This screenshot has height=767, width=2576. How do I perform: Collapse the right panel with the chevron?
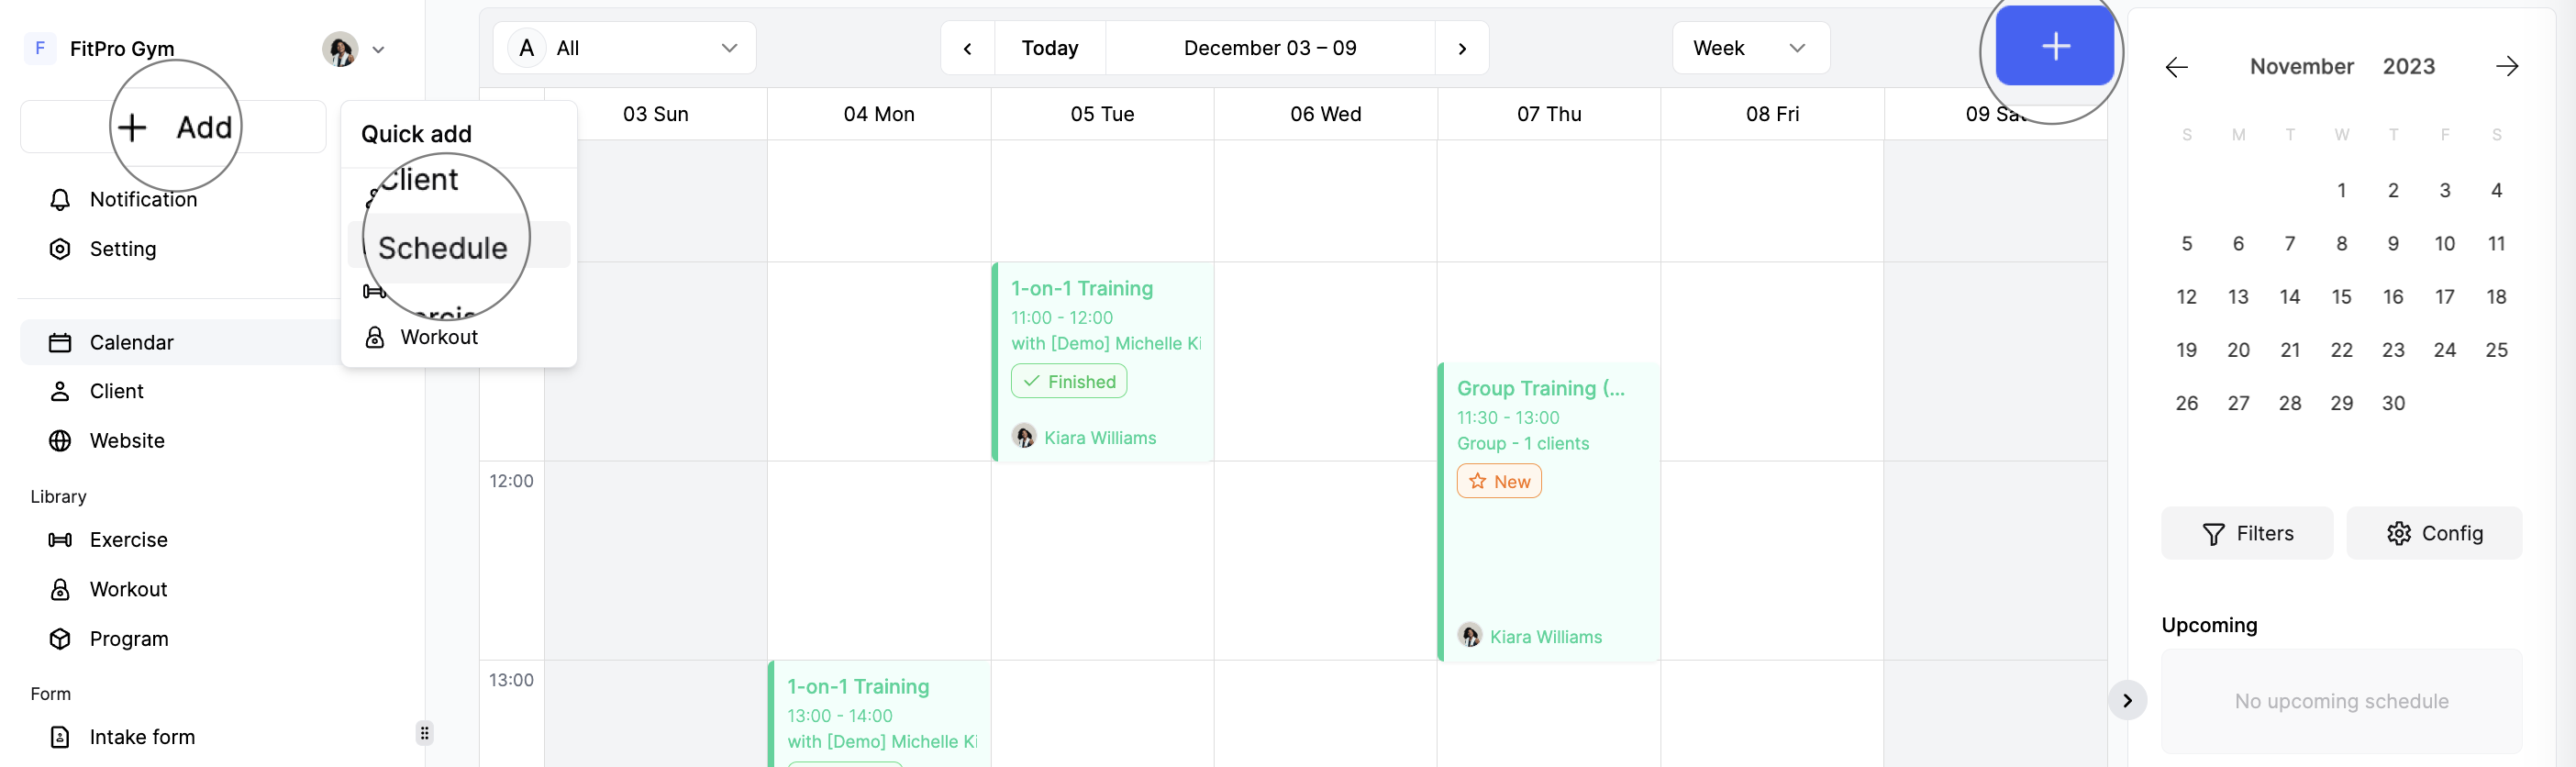click(2128, 701)
